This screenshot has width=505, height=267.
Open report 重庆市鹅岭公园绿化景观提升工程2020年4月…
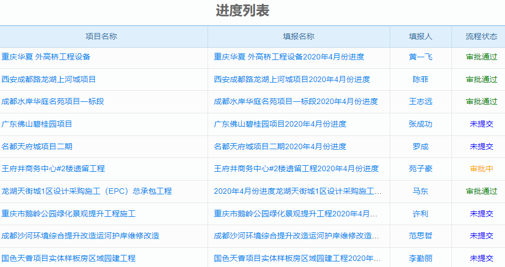point(295,214)
